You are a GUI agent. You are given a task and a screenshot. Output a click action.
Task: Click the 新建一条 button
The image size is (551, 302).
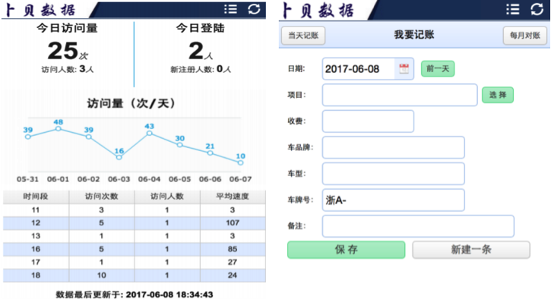coord(471,250)
